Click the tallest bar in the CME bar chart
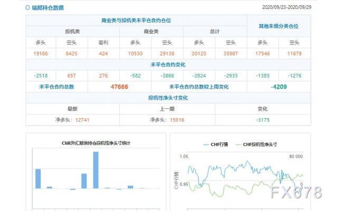 click(x=96, y=170)
